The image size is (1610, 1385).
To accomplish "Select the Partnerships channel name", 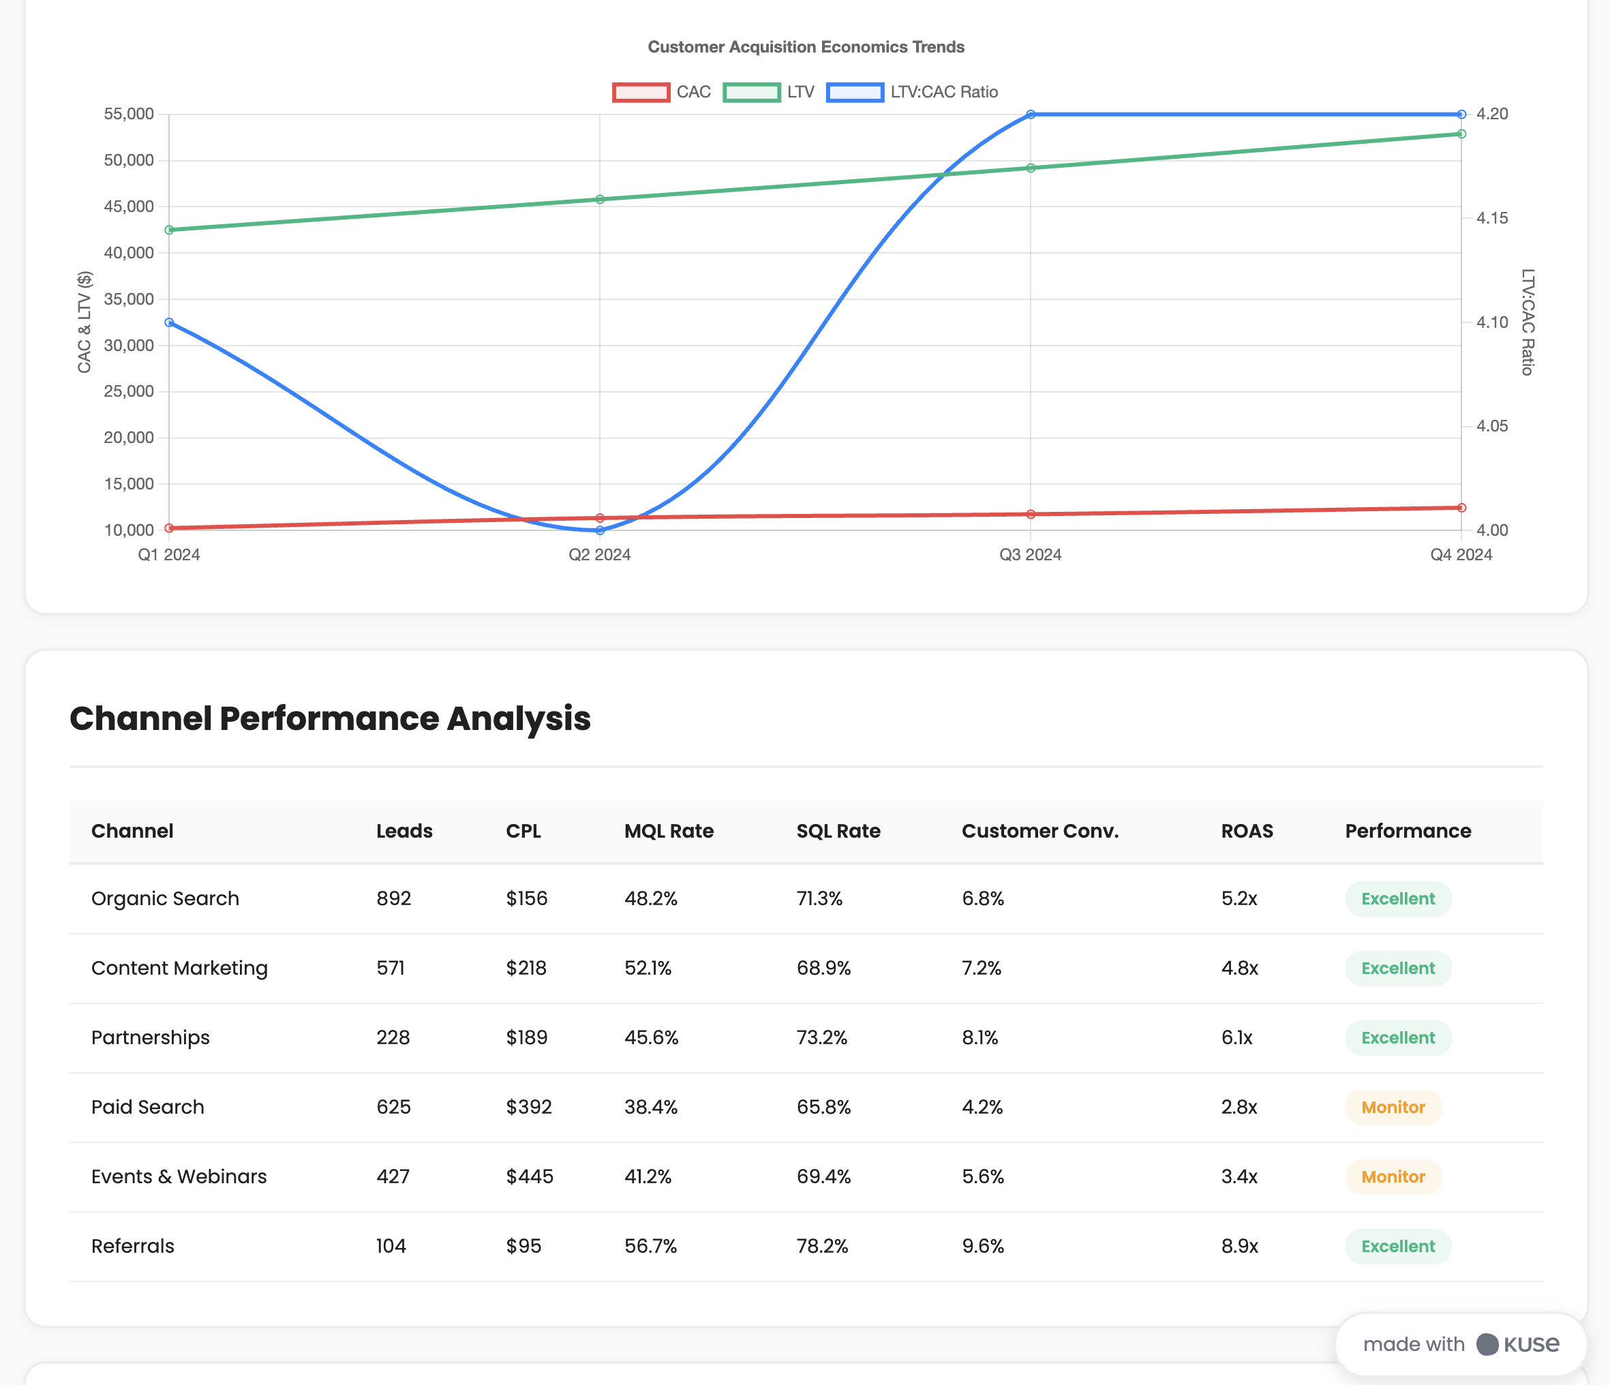I will 150,1038.
